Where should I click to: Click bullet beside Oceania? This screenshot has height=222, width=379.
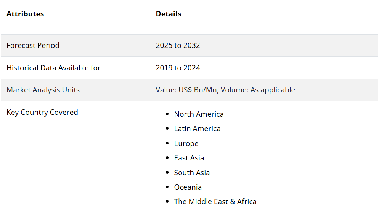167,187
